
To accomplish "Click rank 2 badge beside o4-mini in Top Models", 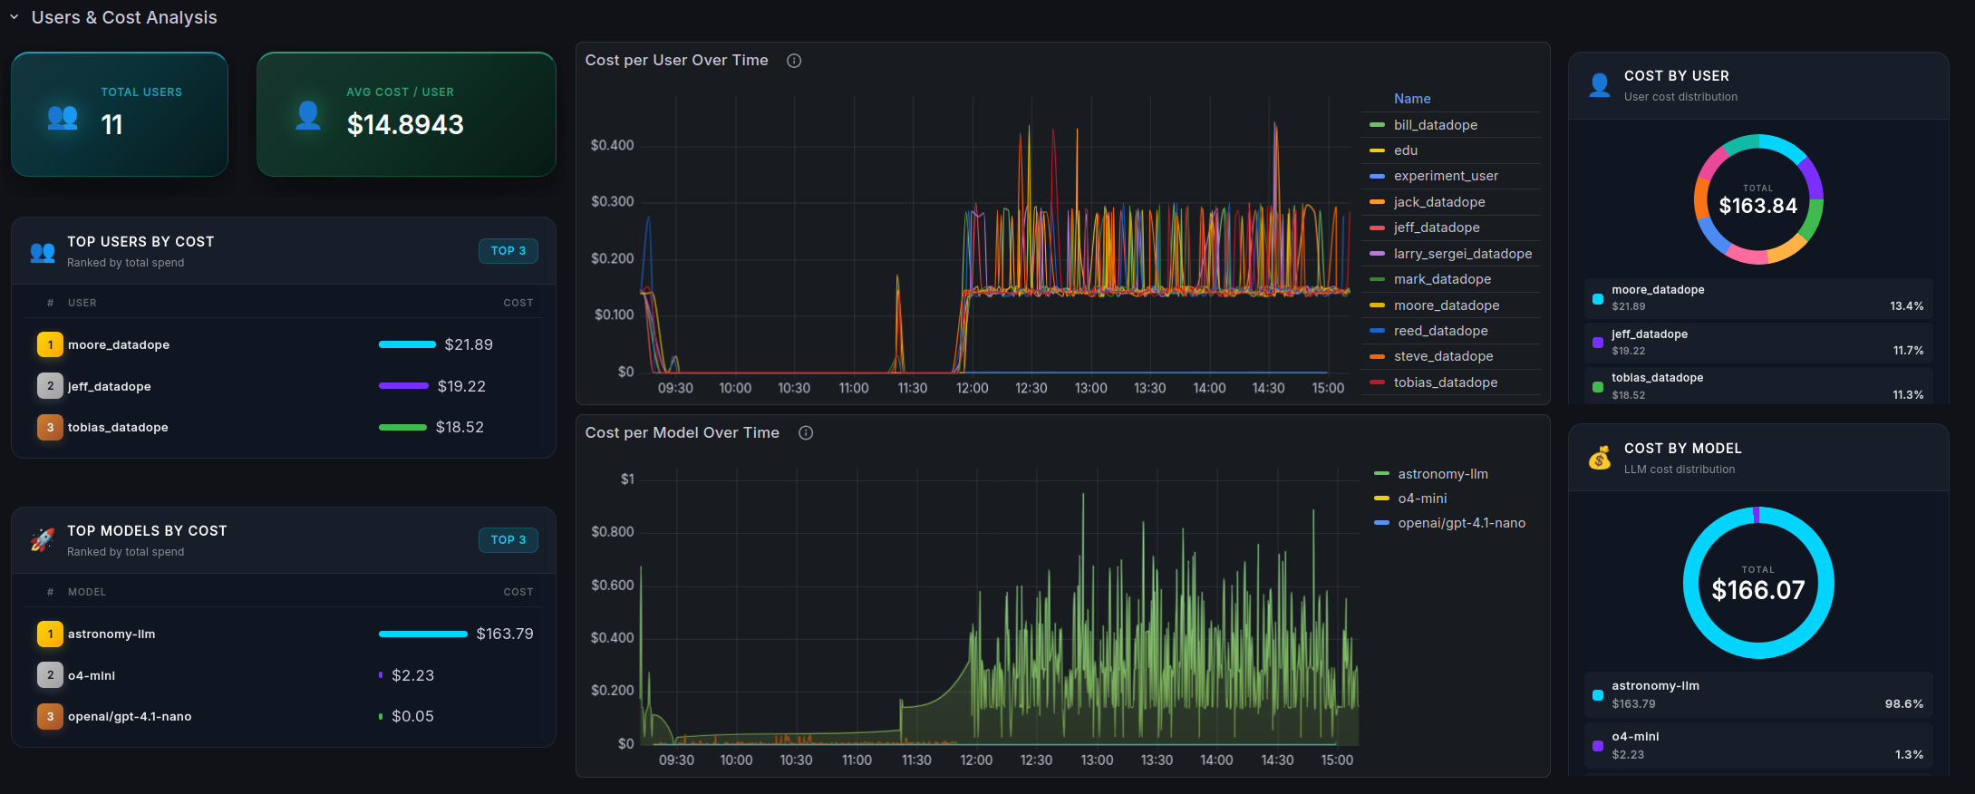I will point(50,675).
